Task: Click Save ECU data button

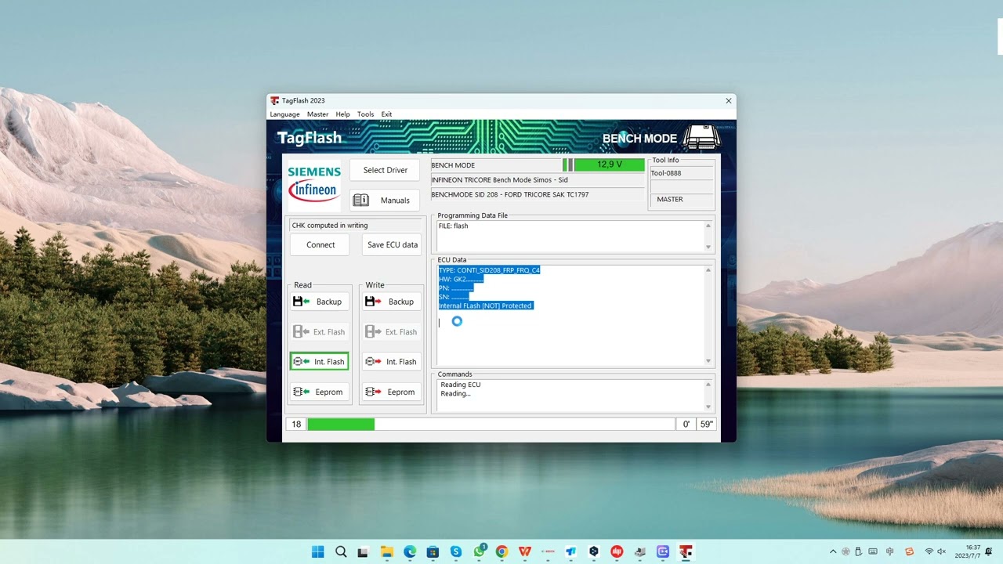Action: [x=393, y=245]
